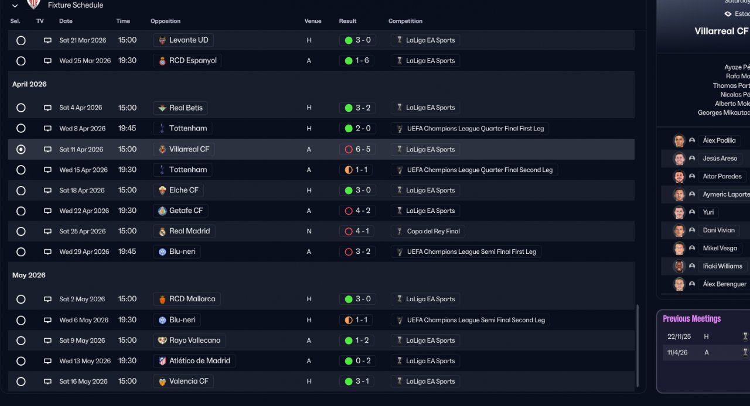The image size is (750, 406).
Task: Sort the list by the Date column
Action: pyautogui.click(x=66, y=21)
